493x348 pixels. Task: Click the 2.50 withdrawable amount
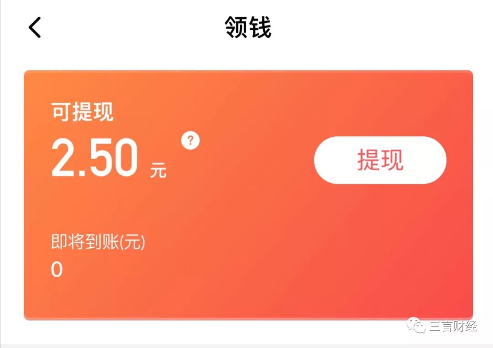coord(94,158)
